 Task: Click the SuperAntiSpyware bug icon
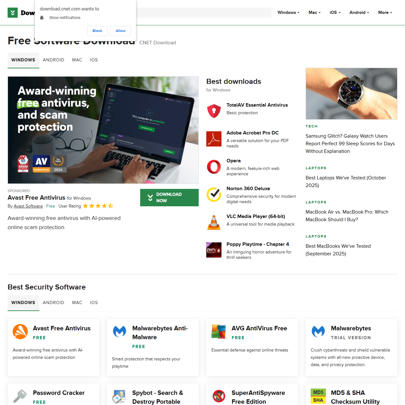click(219, 396)
